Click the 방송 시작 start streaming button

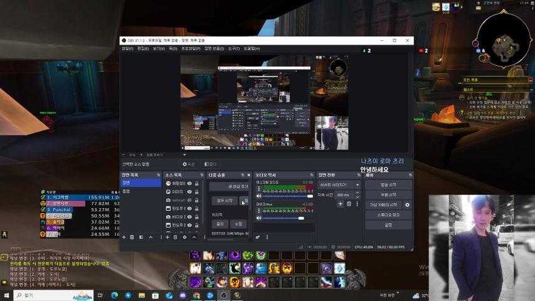388,185
